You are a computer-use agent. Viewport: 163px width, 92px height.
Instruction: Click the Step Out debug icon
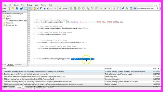tap(96, 8)
